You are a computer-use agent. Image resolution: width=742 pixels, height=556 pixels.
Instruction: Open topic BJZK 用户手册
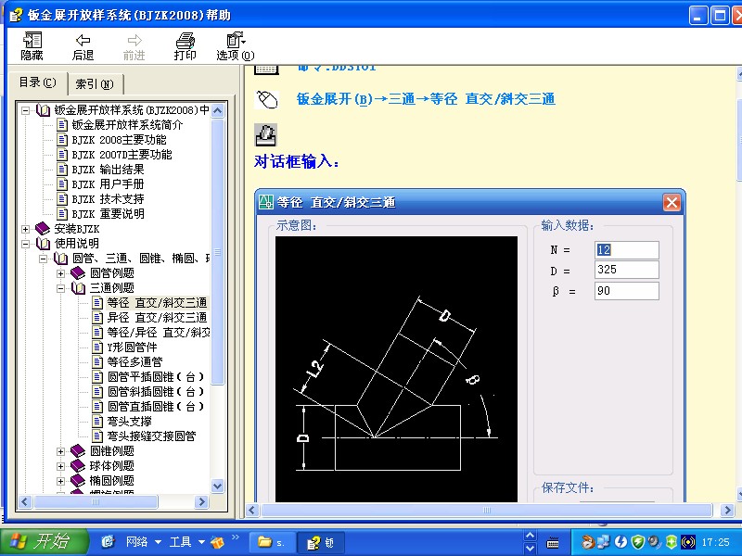108,184
